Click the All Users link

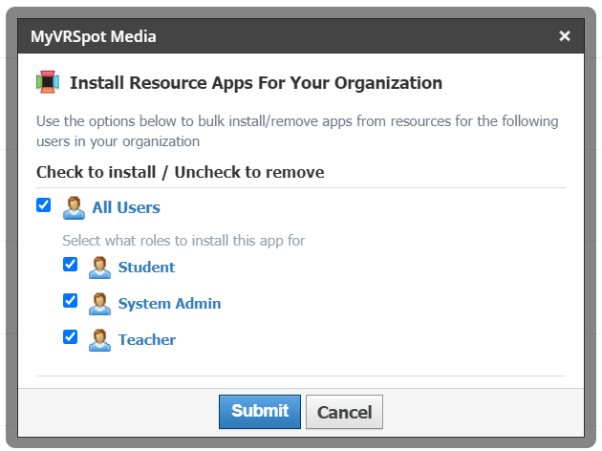[126, 207]
